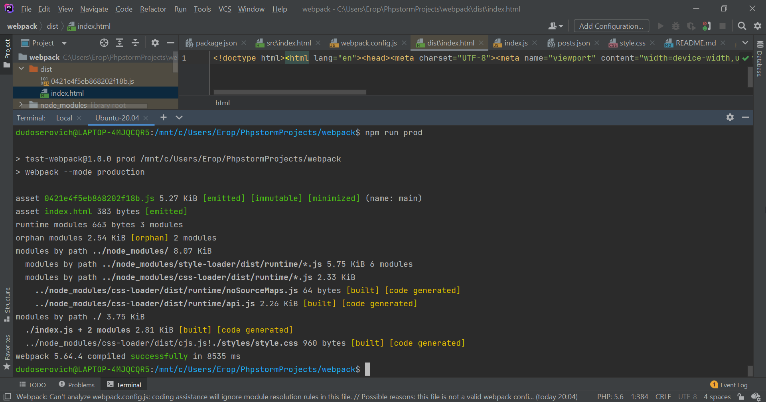Open terminal session dropdown chevron
The height and width of the screenshot is (402, 766).
[179, 117]
